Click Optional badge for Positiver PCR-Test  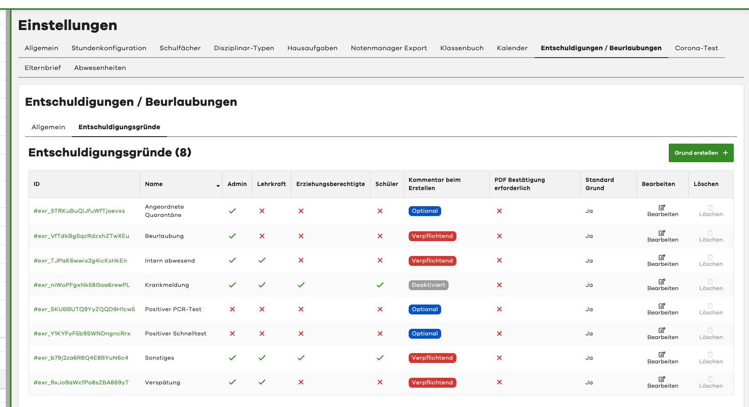tap(425, 309)
